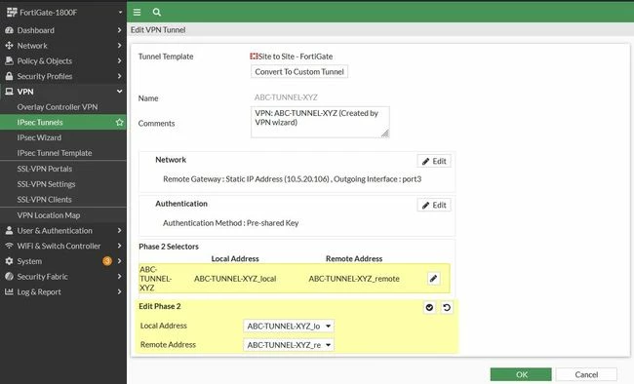
Task: Click the System gear icon
Action: [9, 261]
